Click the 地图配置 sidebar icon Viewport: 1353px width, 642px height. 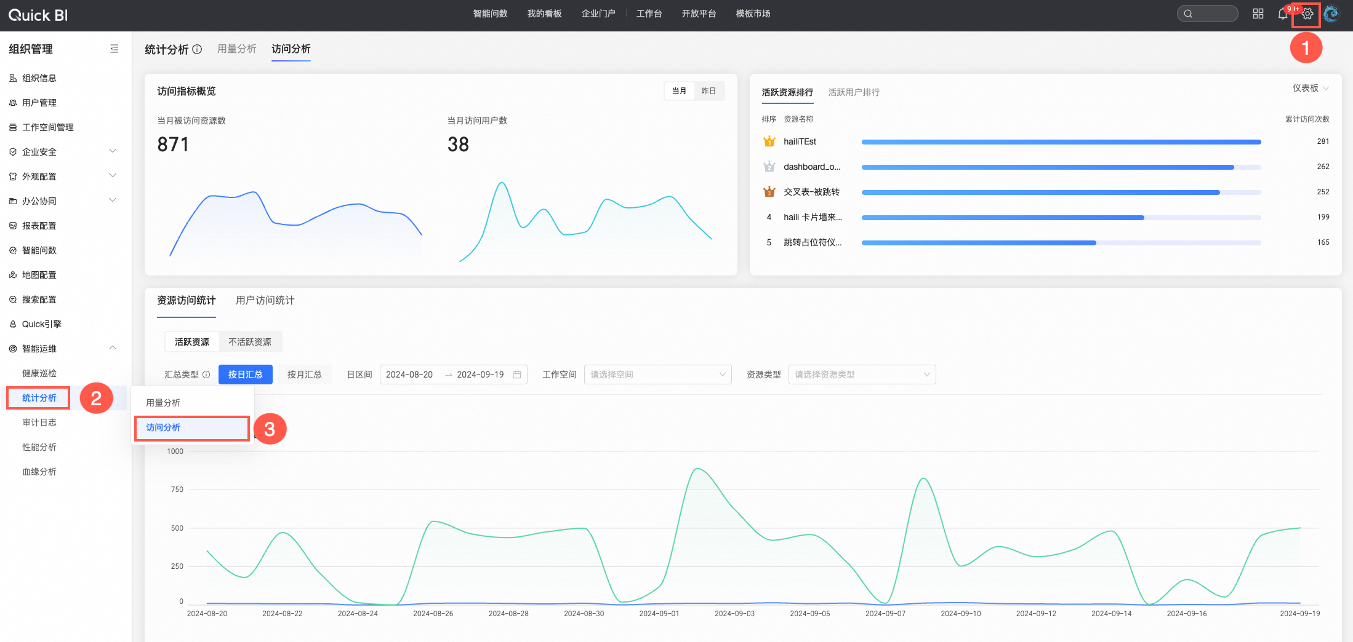point(13,275)
